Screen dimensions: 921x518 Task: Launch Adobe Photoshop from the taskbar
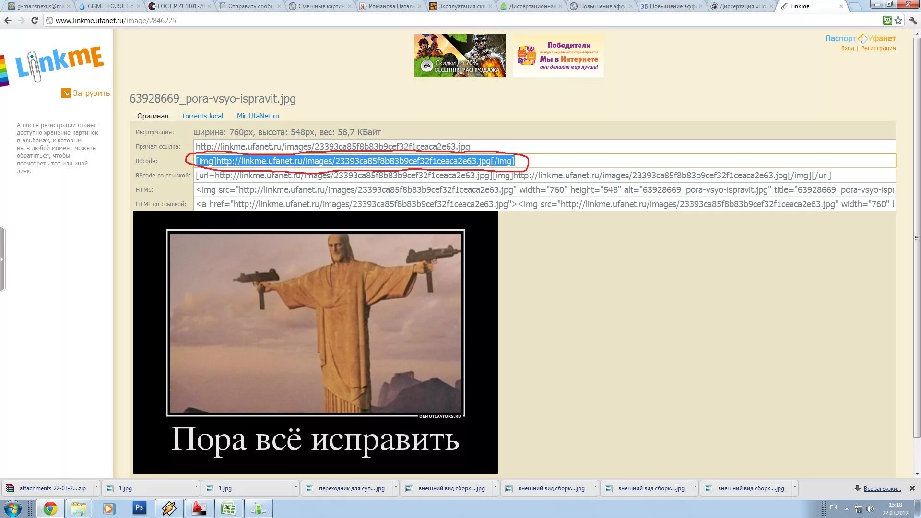point(139,508)
